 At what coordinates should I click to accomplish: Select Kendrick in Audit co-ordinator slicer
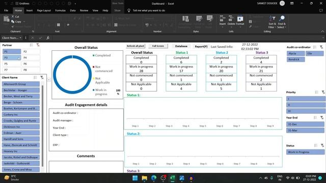point(295,59)
